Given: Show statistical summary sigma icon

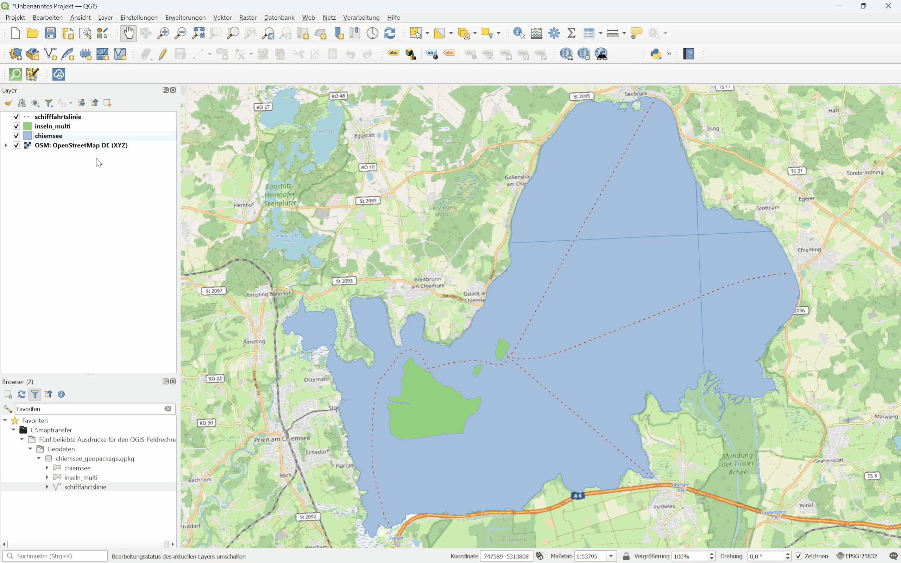Looking at the screenshot, I should tap(572, 33).
